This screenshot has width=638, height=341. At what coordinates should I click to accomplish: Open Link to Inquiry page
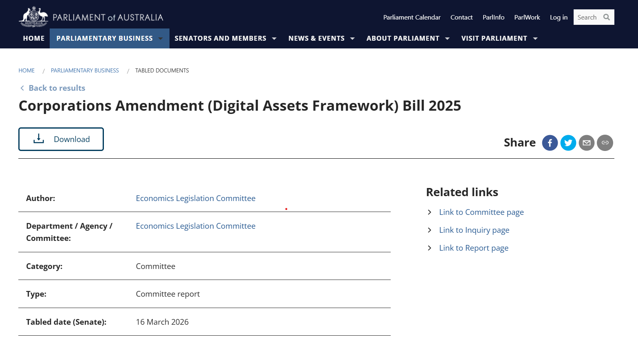click(474, 230)
